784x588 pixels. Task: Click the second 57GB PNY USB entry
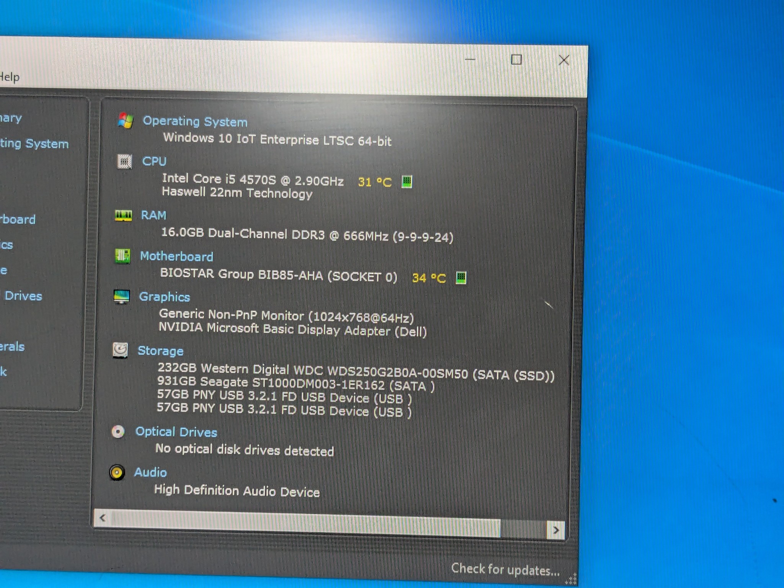(284, 410)
